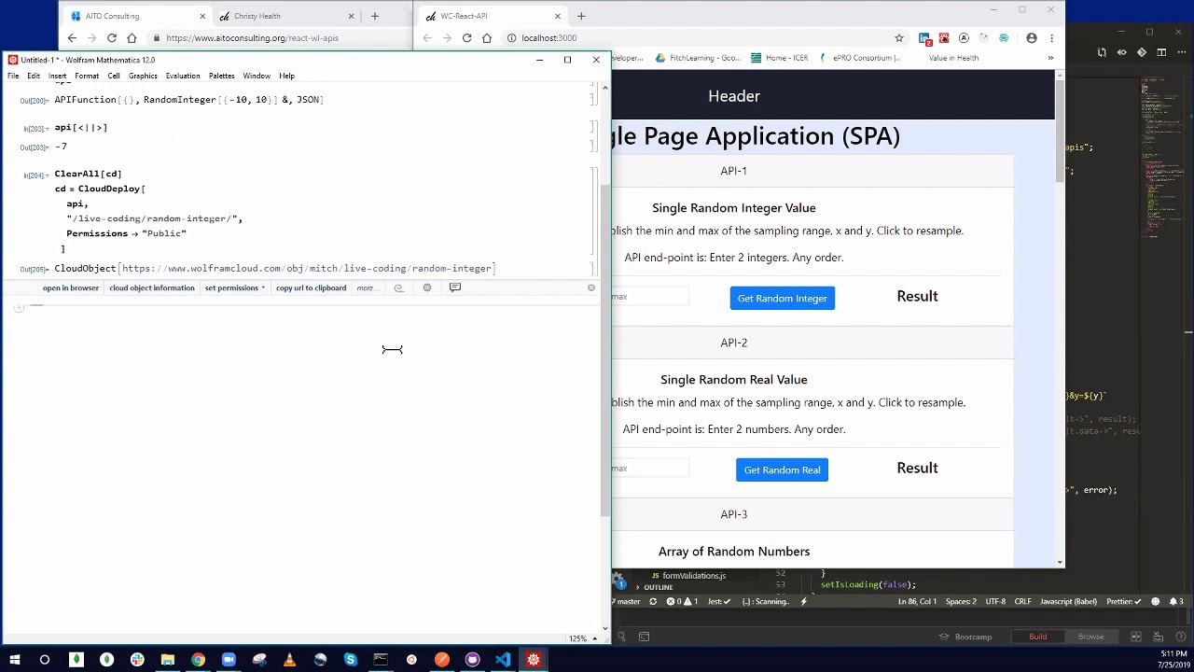Click the Get Random Real button
The width and height of the screenshot is (1194, 672).
pos(782,469)
